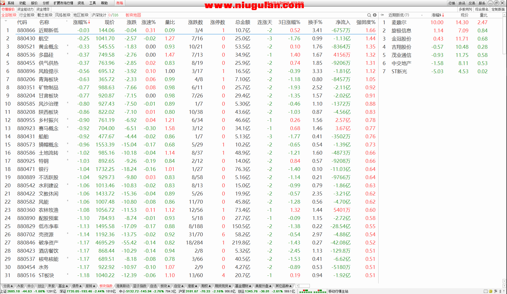The height and width of the screenshot is (294, 507).
Task: Click the side panel scrollbar up arrow
Action: coord(504,15)
